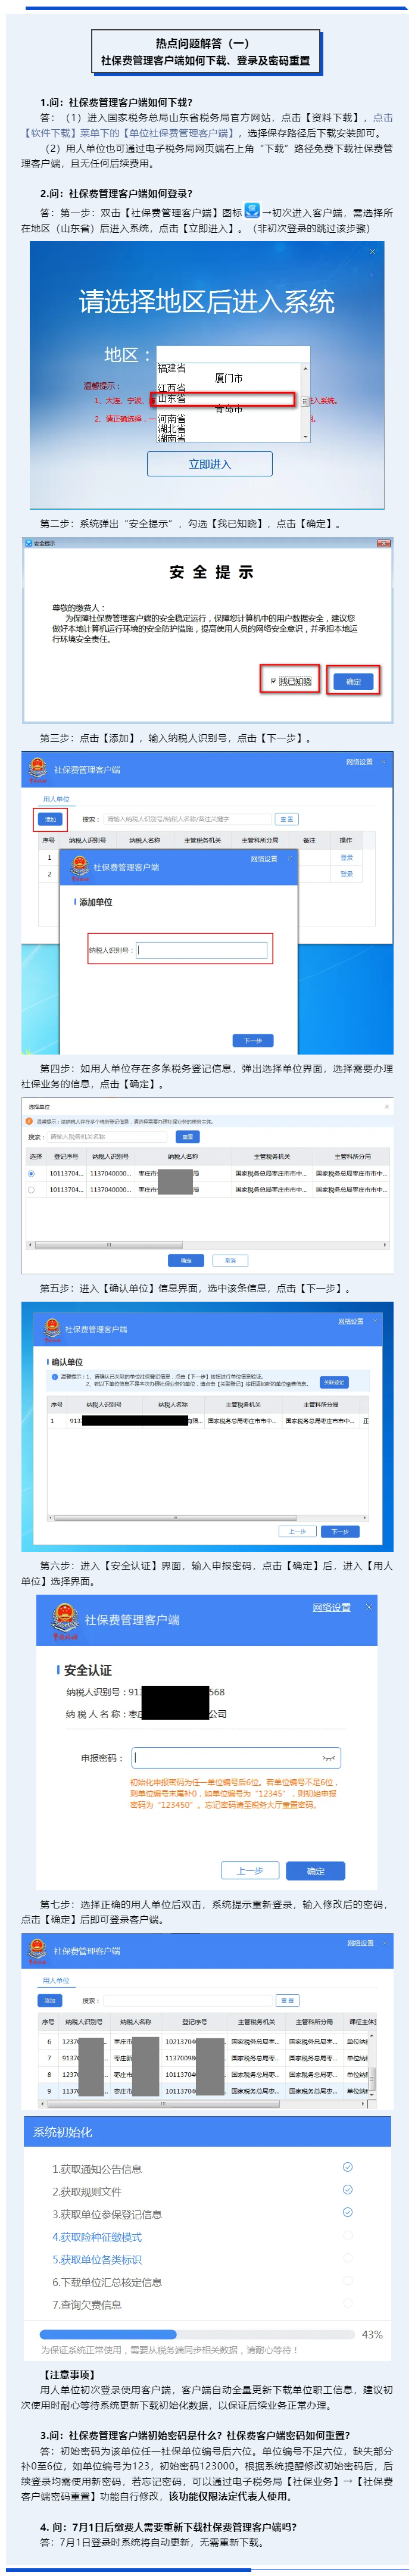Select 河南省 in the region list
Screen dimensions: 418x2576
click(x=172, y=419)
